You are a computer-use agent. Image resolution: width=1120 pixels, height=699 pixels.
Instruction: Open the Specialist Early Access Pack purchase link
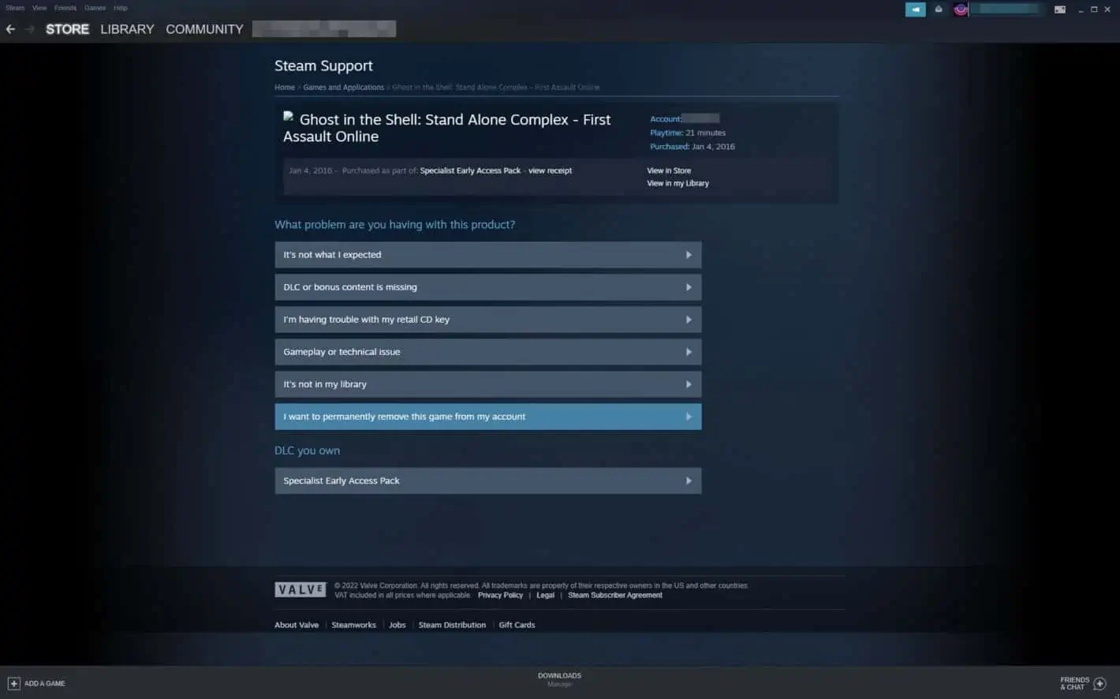pos(470,170)
